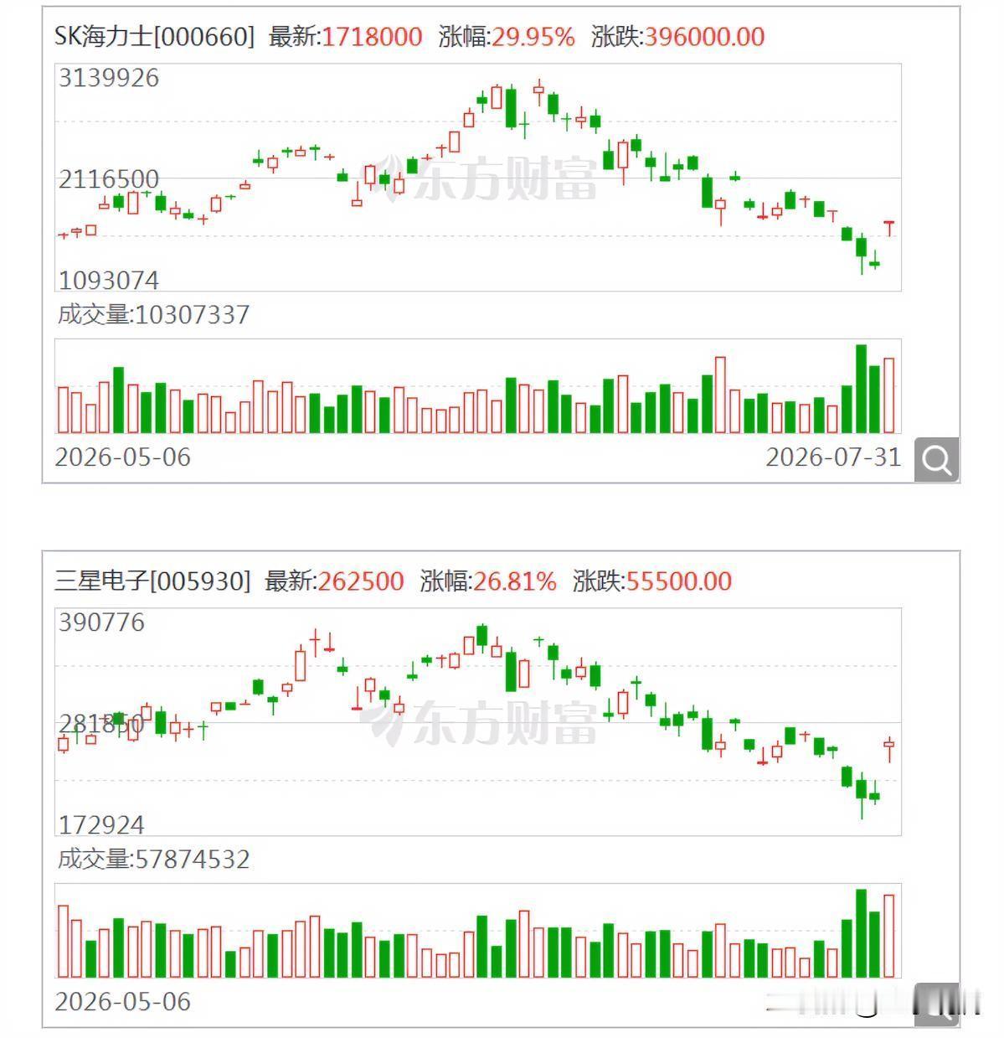This screenshot has width=1004, height=1038.
Task: Click the axis label 172924
Action: pos(101,825)
